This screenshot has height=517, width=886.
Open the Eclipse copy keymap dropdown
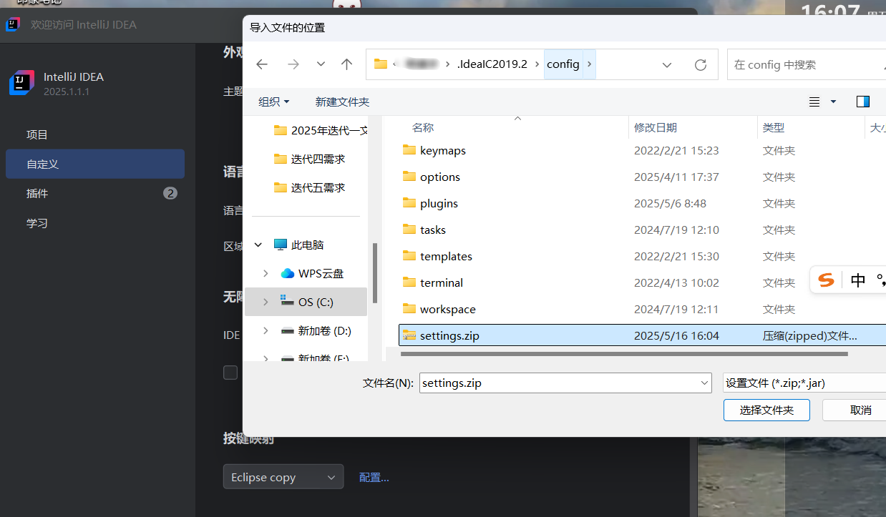click(x=283, y=476)
